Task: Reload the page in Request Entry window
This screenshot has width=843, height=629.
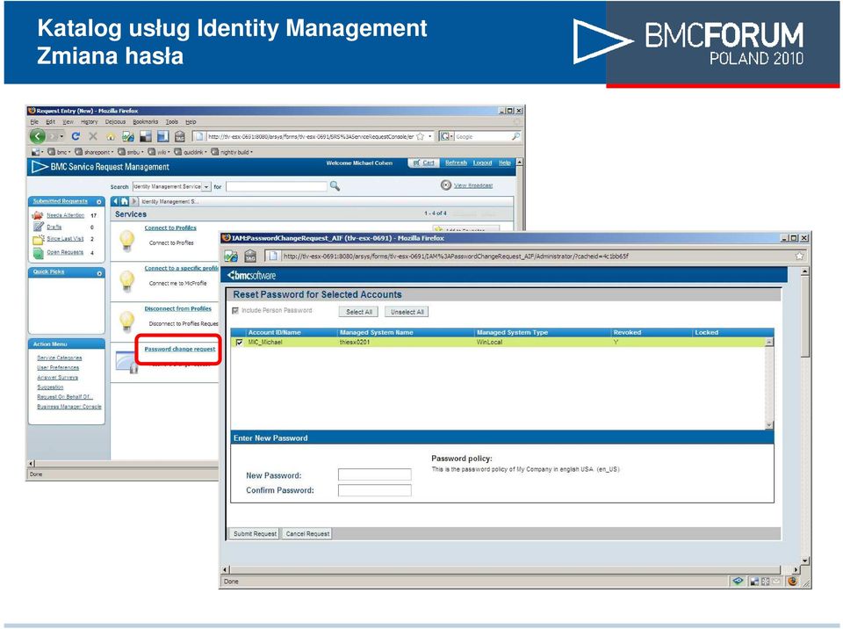Action: [76, 137]
